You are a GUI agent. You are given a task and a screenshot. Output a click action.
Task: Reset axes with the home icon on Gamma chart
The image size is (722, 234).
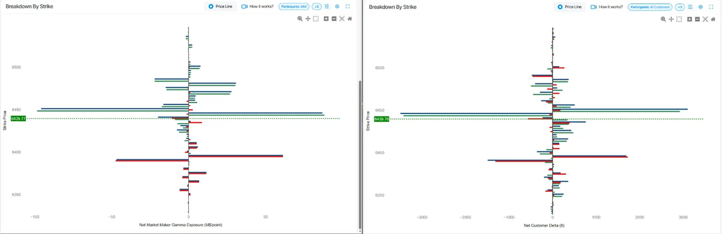[350, 19]
